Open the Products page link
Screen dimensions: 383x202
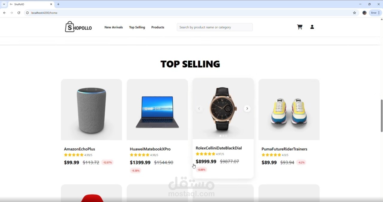pos(158,27)
